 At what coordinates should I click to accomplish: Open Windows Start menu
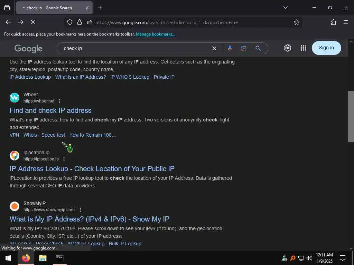(8, 258)
